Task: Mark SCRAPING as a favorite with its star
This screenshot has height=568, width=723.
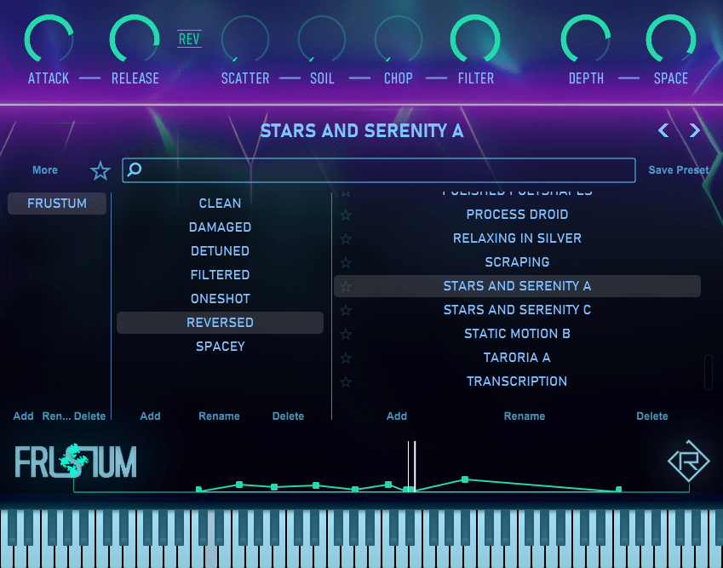Action: click(x=346, y=263)
